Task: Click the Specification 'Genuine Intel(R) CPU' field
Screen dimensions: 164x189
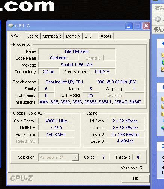Action: (91, 82)
